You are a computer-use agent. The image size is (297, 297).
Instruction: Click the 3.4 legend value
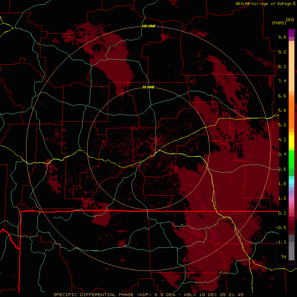pyautogui.click(x=282, y=154)
